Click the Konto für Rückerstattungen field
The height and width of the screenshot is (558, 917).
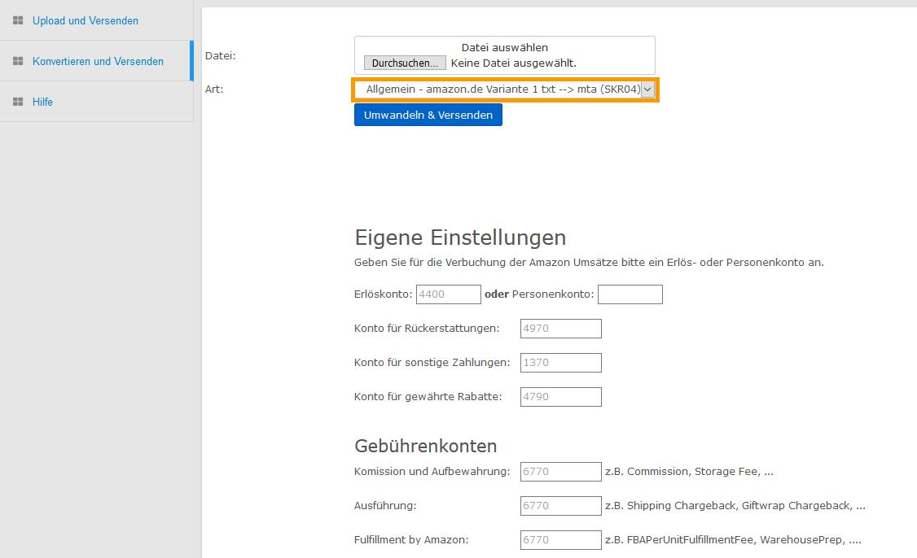(561, 329)
